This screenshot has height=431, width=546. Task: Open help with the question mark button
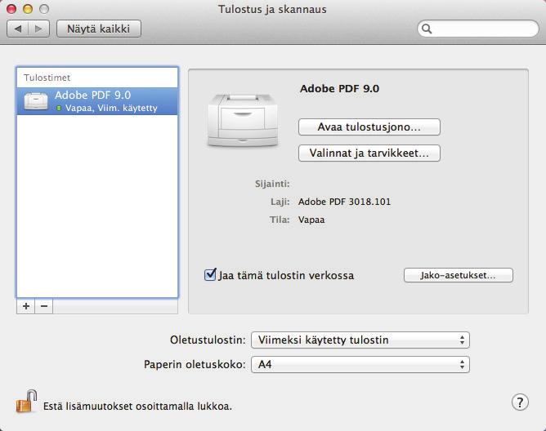tap(520, 402)
